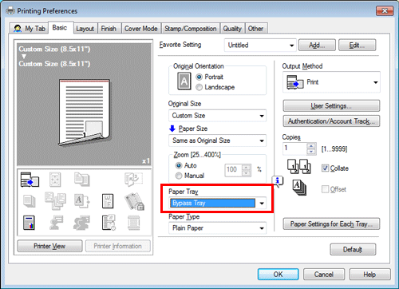
Task: Click the Edit... favorite setting button
Action: (358, 45)
